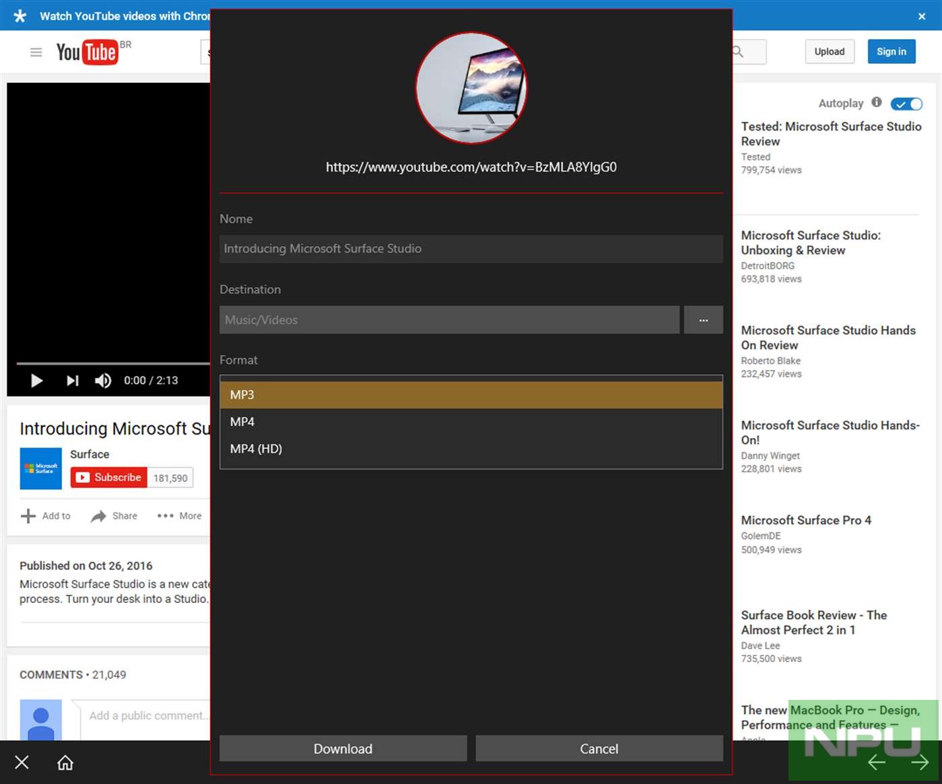Open Microsoft Surface Studio Hands On Review
The width and height of the screenshot is (942, 784).
click(x=828, y=338)
